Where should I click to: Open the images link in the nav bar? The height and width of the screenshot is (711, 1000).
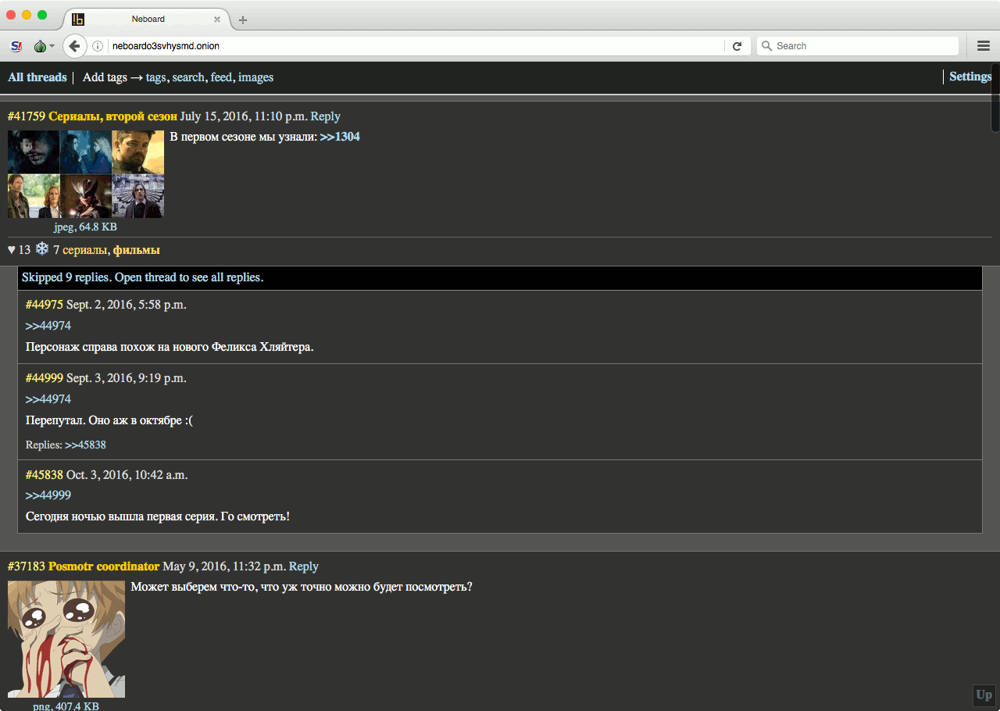pyautogui.click(x=255, y=77)
